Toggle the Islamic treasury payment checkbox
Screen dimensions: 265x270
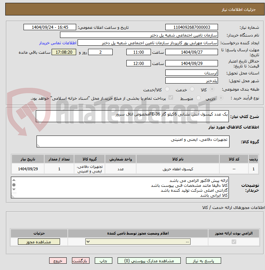tap(171, 98)
